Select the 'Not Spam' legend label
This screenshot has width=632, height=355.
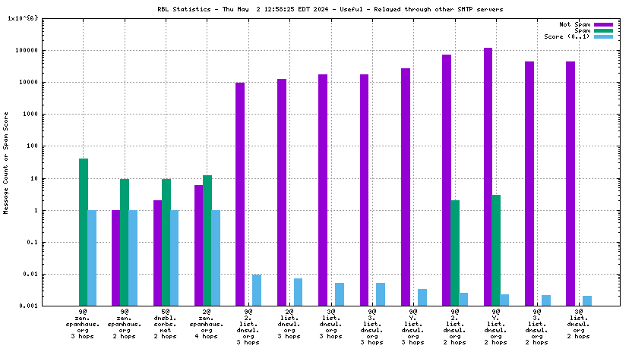tap(575, 24)
